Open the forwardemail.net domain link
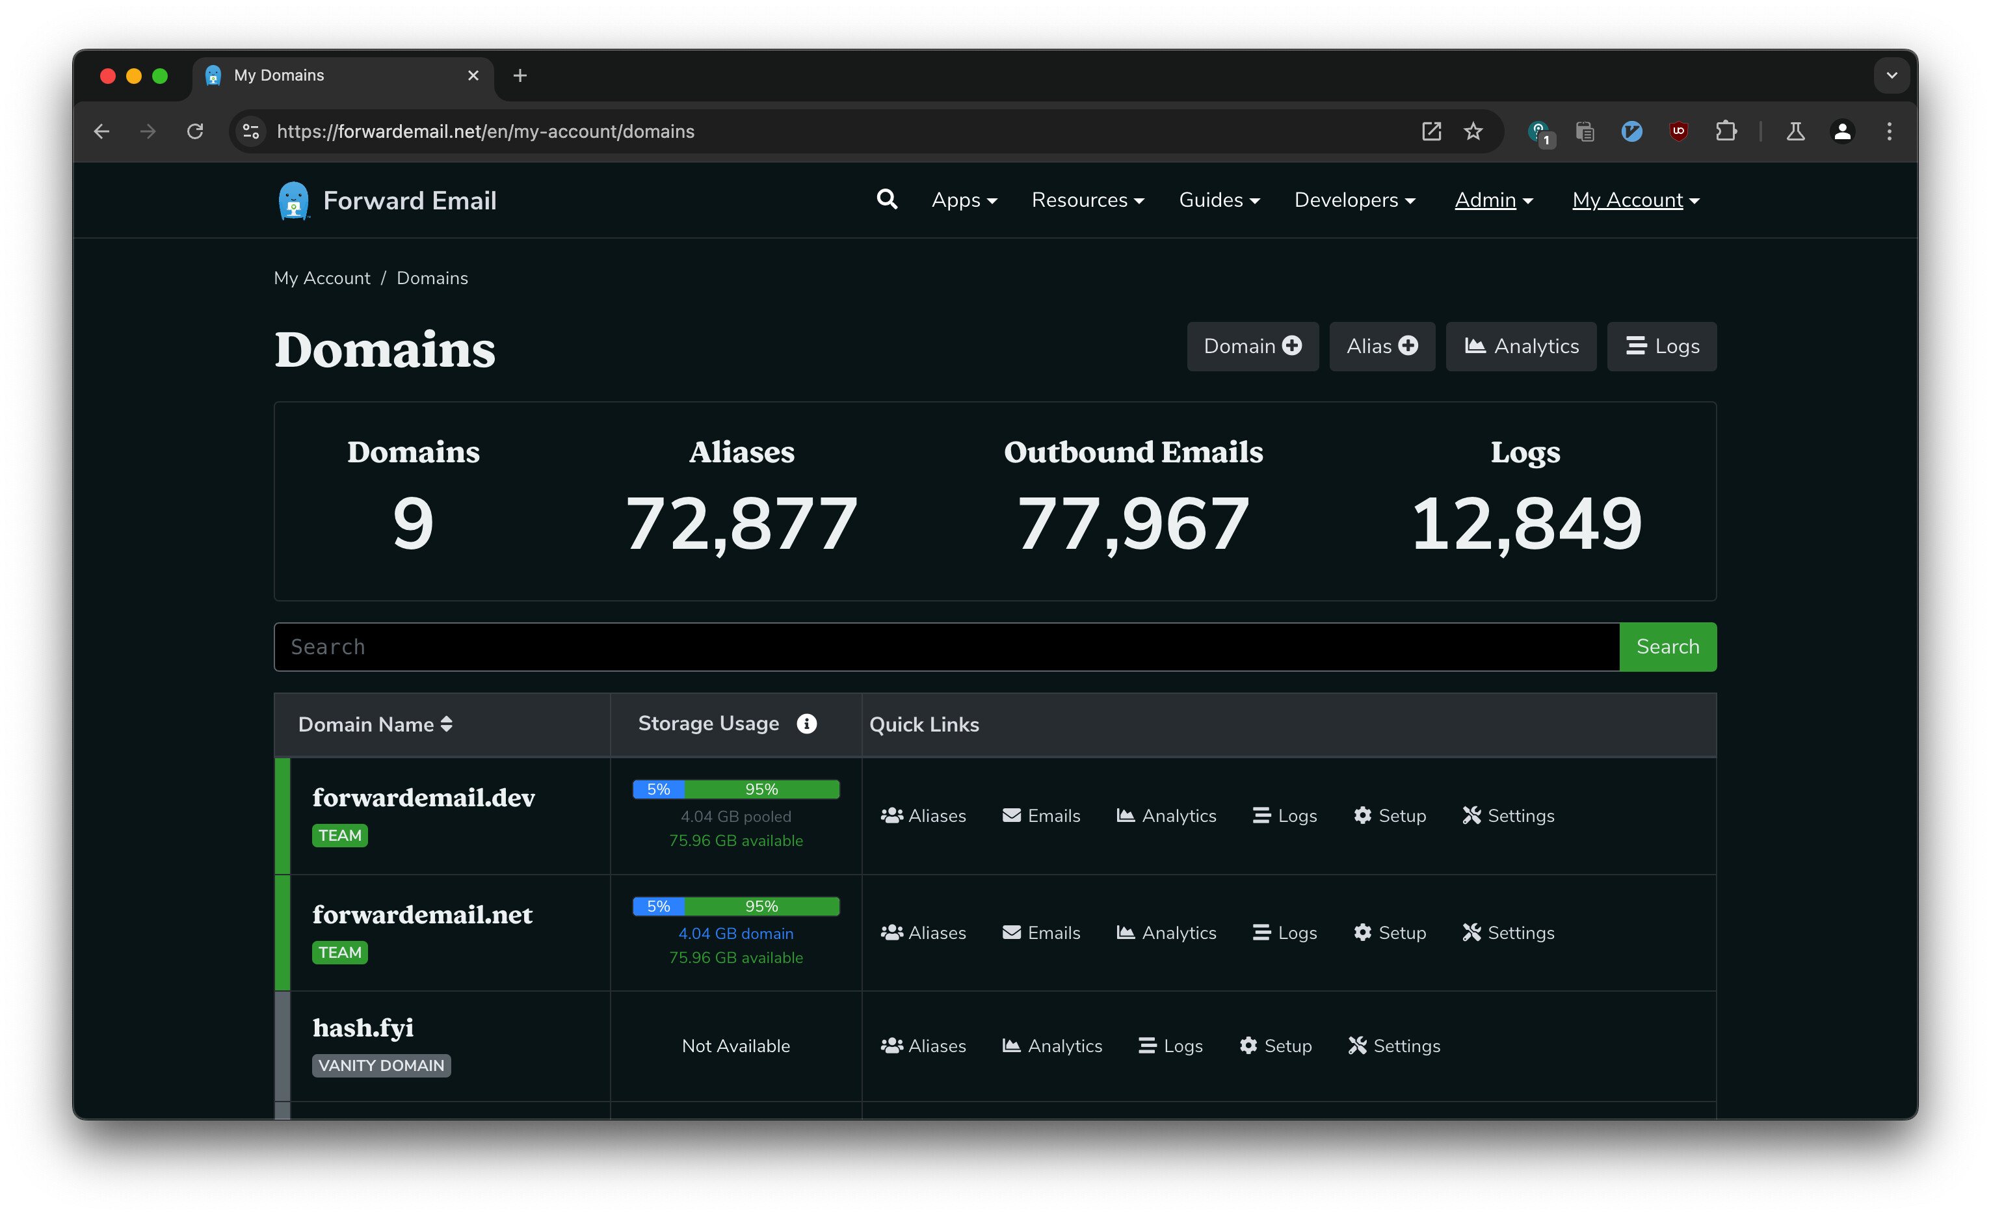This screenshot has height=1216, width=1991. (423, 915)
